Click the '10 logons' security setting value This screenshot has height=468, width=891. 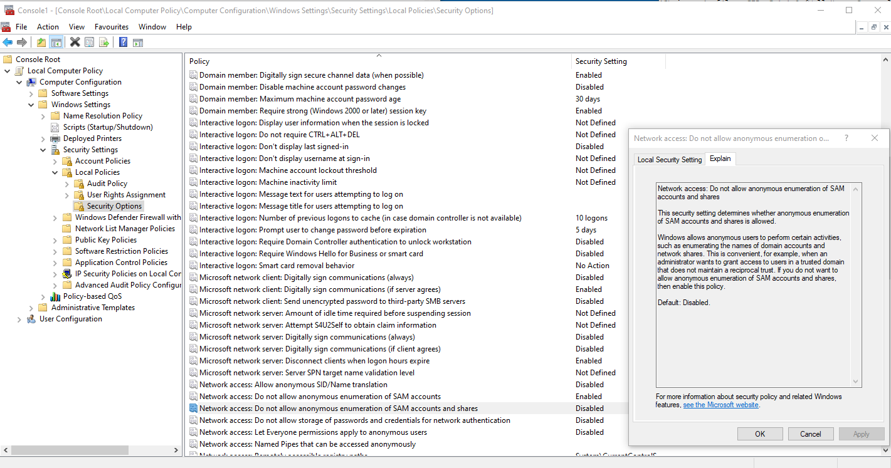pyautogui.click(x=591, y=218)
